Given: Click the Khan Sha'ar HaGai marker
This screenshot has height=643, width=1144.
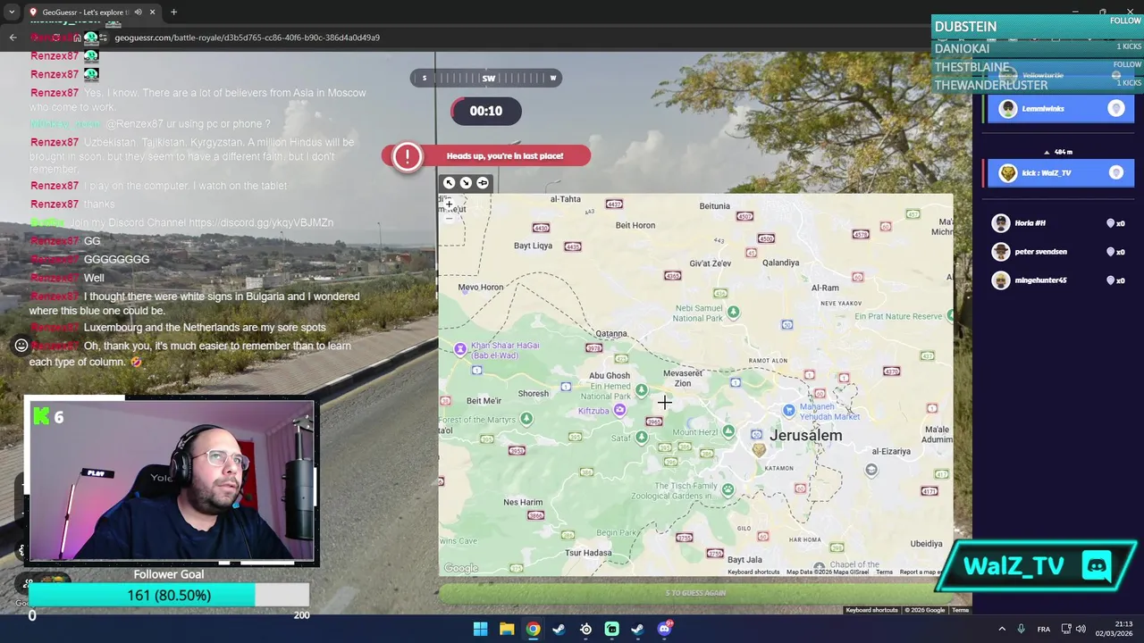Looking at the screenshot, I should (x=460, y=349).
